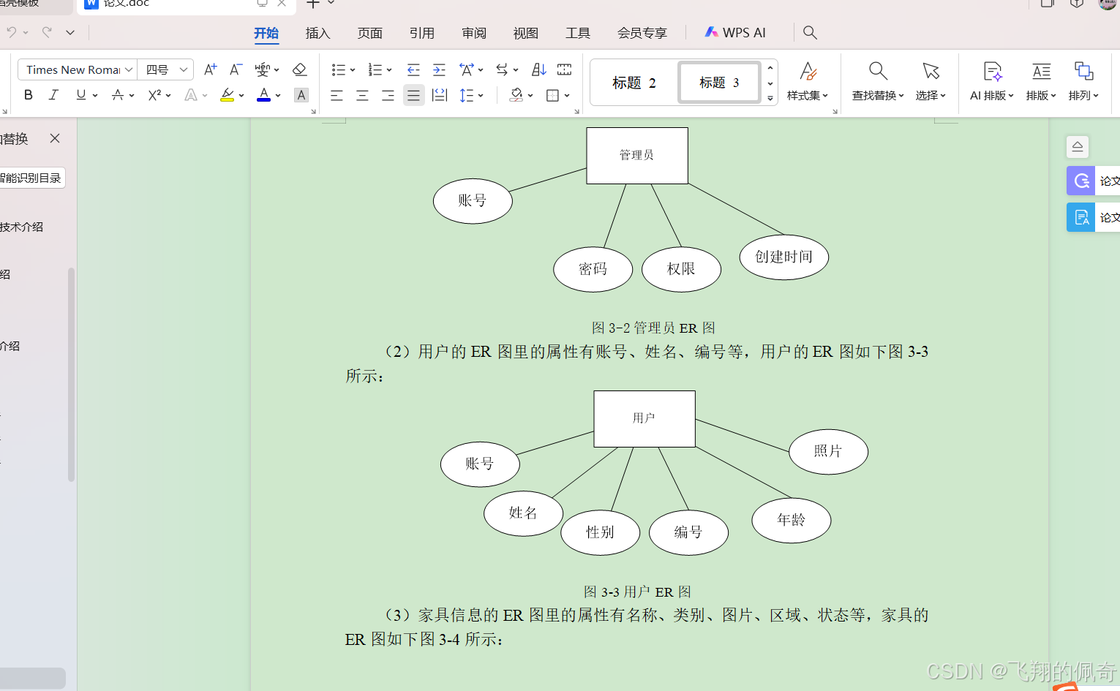Image resolution: width=1120 pixels, height=691 pixels.
Task: Apply borders to the selection
Action: [553, 95]
